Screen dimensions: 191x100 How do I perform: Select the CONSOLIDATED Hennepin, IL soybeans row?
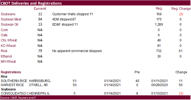coord(92,93)
